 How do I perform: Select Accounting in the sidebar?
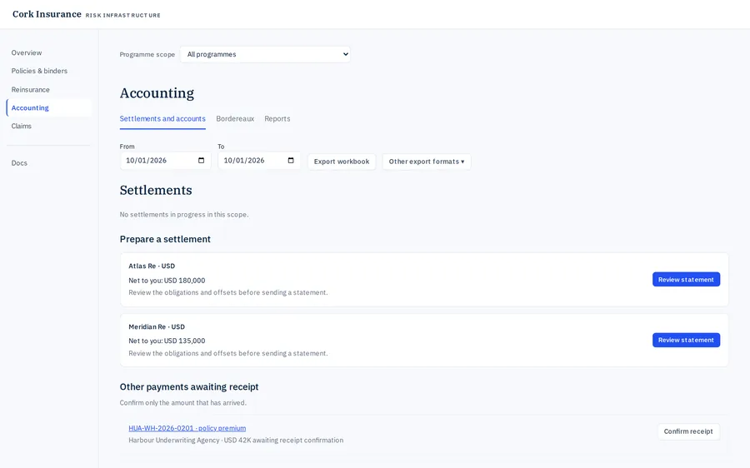[30, 108]
